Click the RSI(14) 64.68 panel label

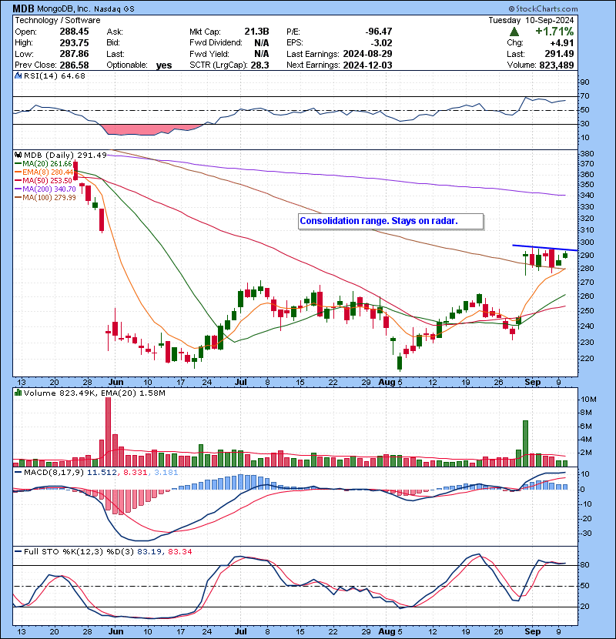coord(54,75)
